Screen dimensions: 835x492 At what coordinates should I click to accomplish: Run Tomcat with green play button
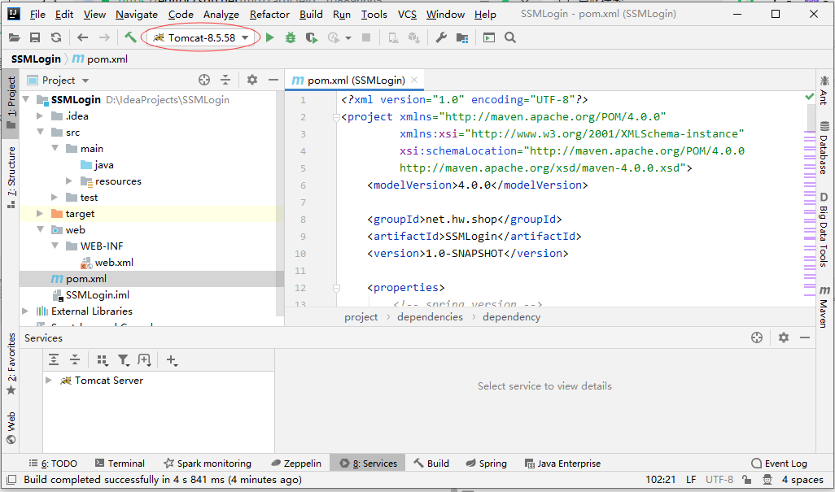[270, 37]
